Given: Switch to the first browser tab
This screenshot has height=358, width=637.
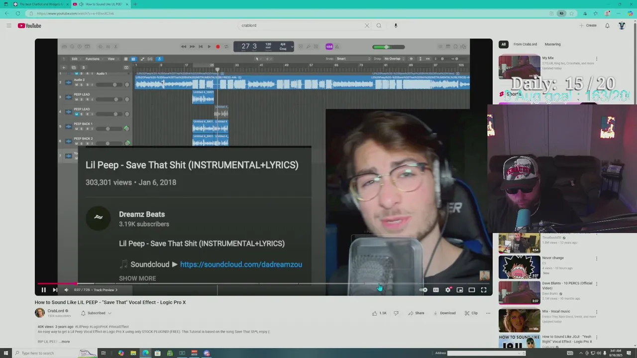Looking at the screenshot, I should (x=41, y=4).
